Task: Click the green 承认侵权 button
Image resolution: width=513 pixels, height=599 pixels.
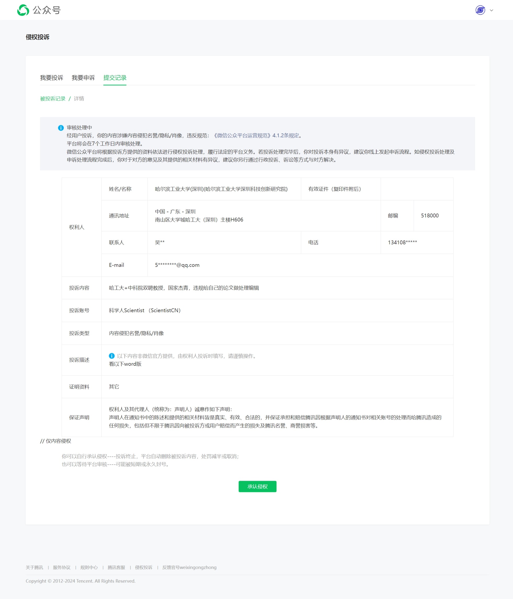Action: click(x=257, y=487)
